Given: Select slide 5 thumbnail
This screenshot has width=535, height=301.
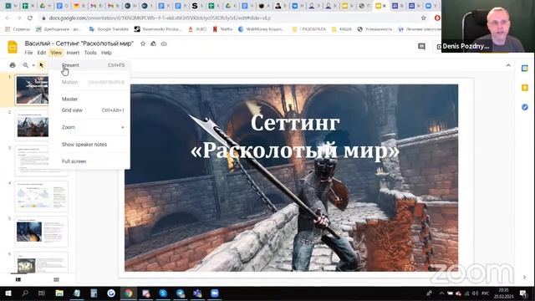Looking at the screenshot, I should [x=41, y=232].
